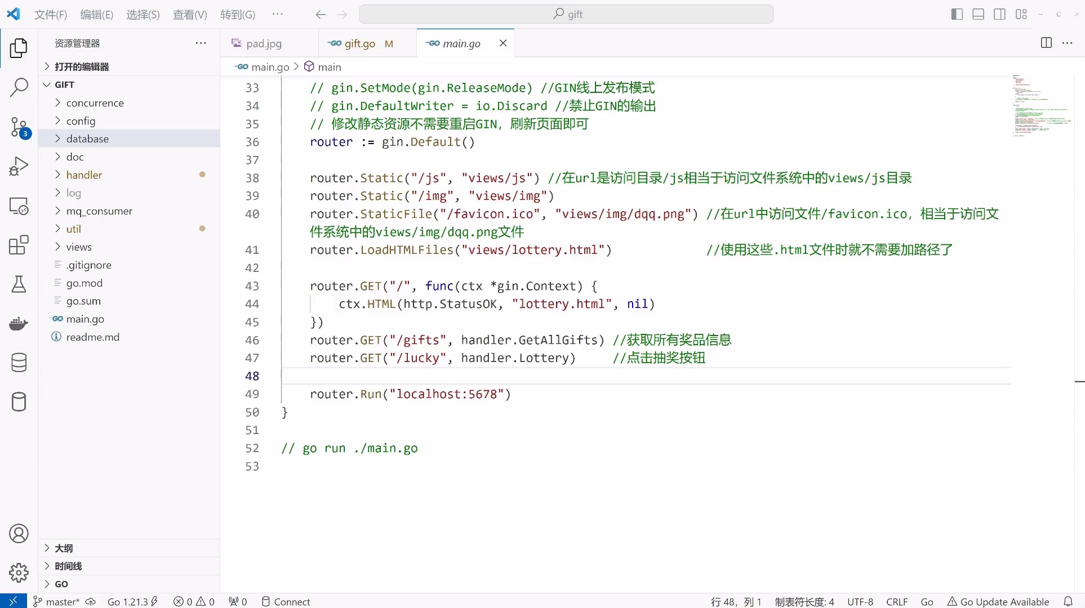Image resolution: width=1085 pixels, height=608 pixels.
Task: Click Connect in the status bar
Action: click(286, 601)
